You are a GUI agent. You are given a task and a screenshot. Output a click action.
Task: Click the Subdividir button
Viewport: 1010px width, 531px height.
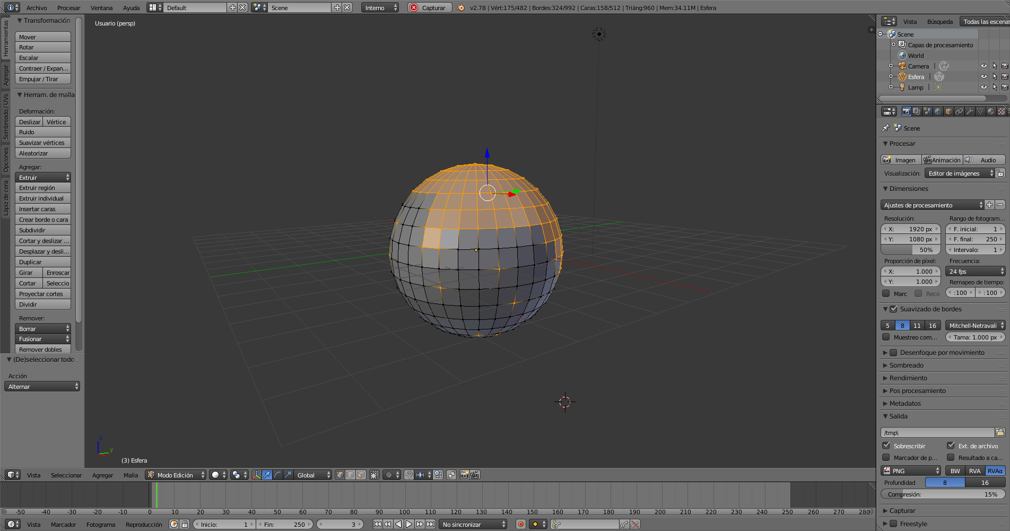[x=42, y=230]
